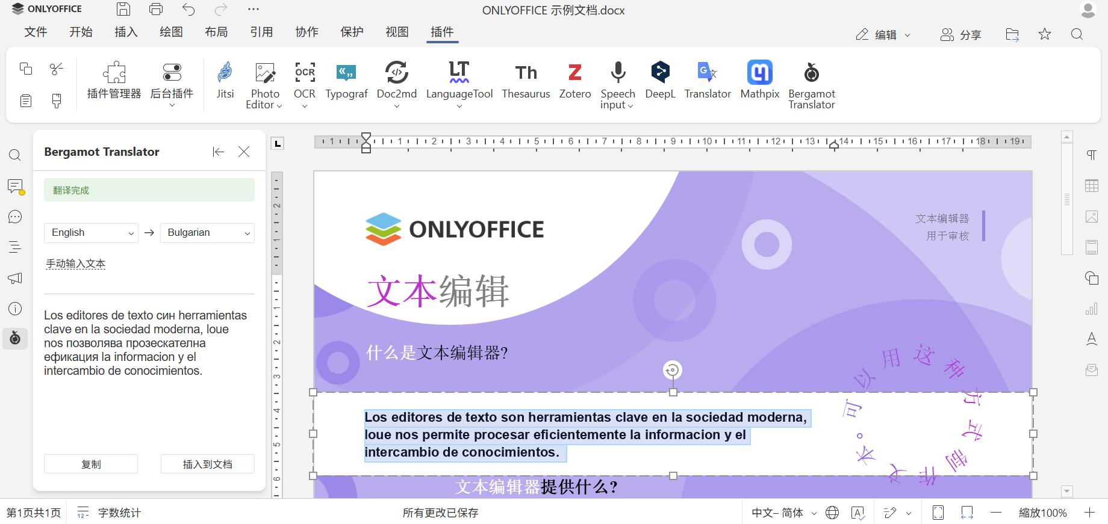Click the vertical scrollbar down arrow
The image size is (1108, 524).
[1067, 492]
